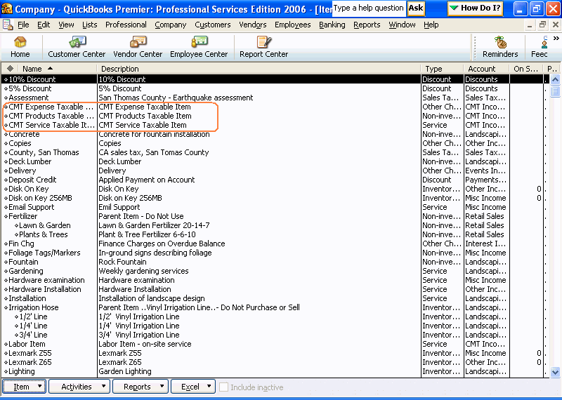
Task: Open the Home icon in toolbar
Action: pyautogui.click(x=20, y=47)
